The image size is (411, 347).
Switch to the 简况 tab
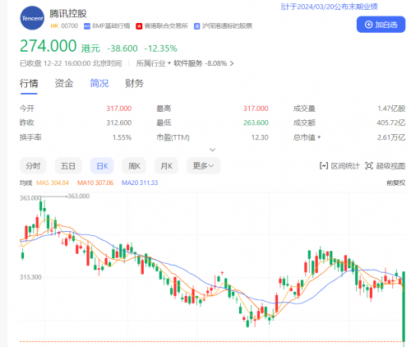(x=99, y=83)
